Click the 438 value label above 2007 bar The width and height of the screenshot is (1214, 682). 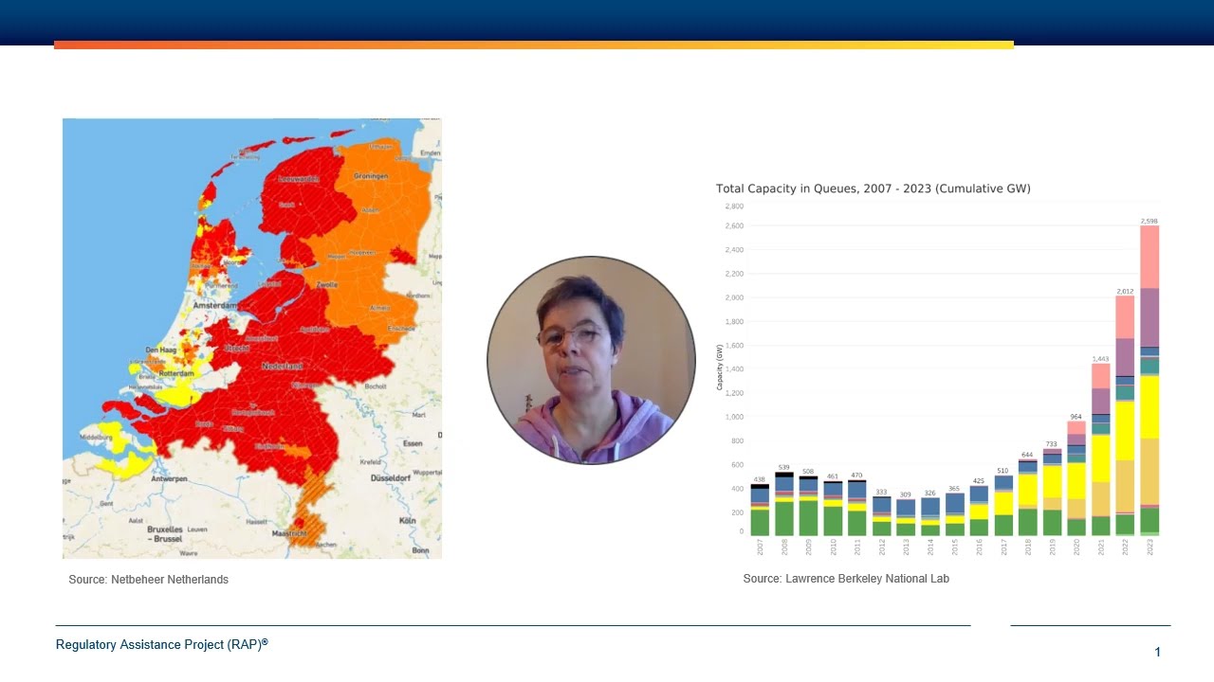[760, 479]
